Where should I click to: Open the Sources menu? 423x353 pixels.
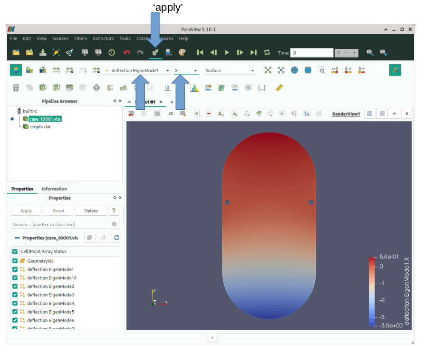(60, 38)
